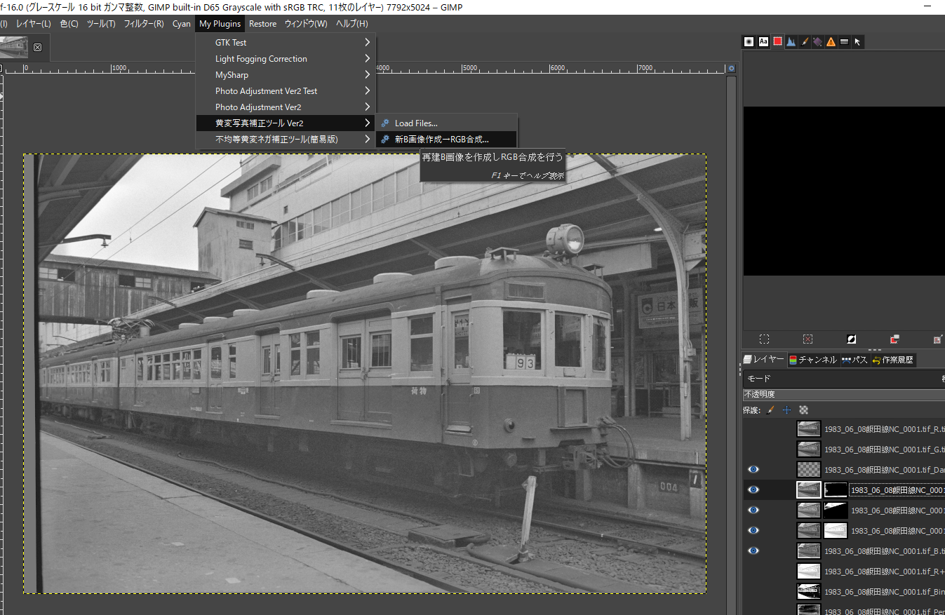Click the all-white layer mask thumbnail

(x=836, y=530)
